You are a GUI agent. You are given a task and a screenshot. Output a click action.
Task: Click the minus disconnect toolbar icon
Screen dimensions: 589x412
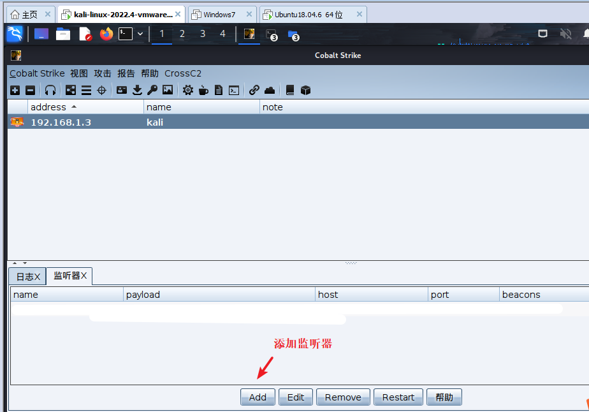coord(31,90)
